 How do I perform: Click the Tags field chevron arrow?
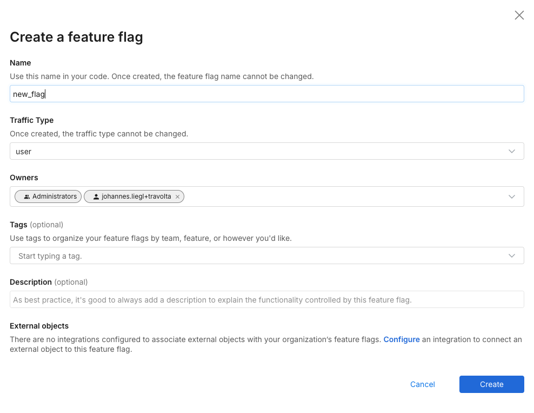(x=511, y=255)
